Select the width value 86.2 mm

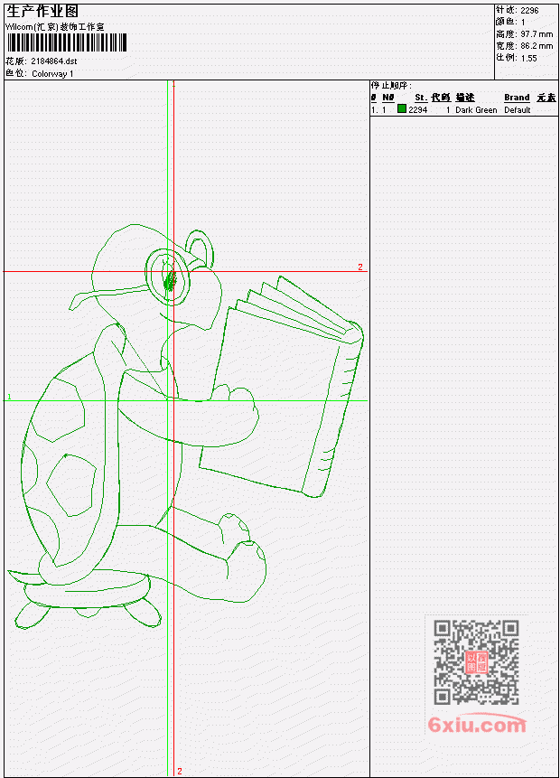537,46
